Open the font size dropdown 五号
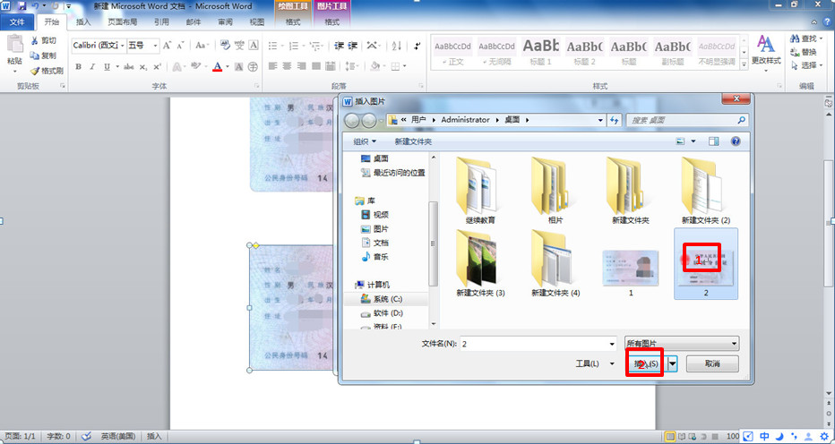The width and height of the screenshot is (835, 444). coord(156,46)
